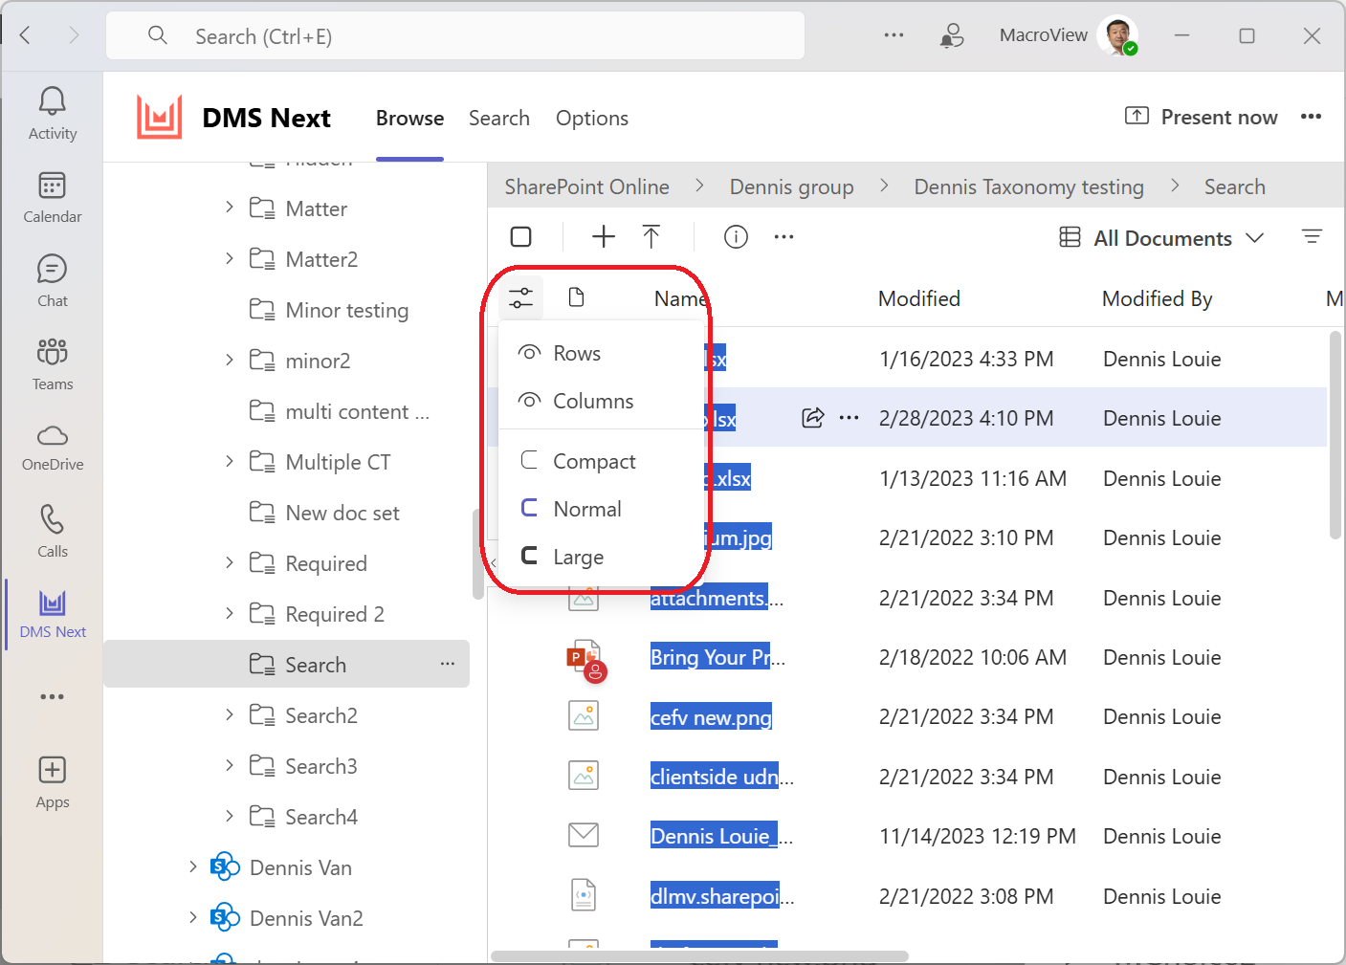This screenshot has height=965, width=1346.
Task: Open OneDrive in Teams sidebar
Action: [x=52, y=449]
